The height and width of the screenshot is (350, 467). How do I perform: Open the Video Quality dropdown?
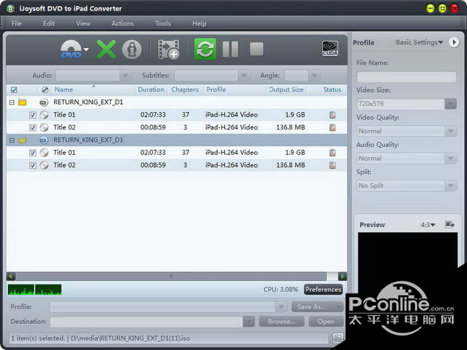point(450,131)
